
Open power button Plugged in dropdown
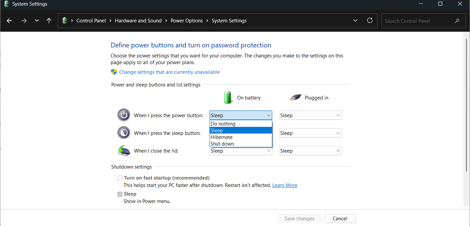tap(310, 115)
